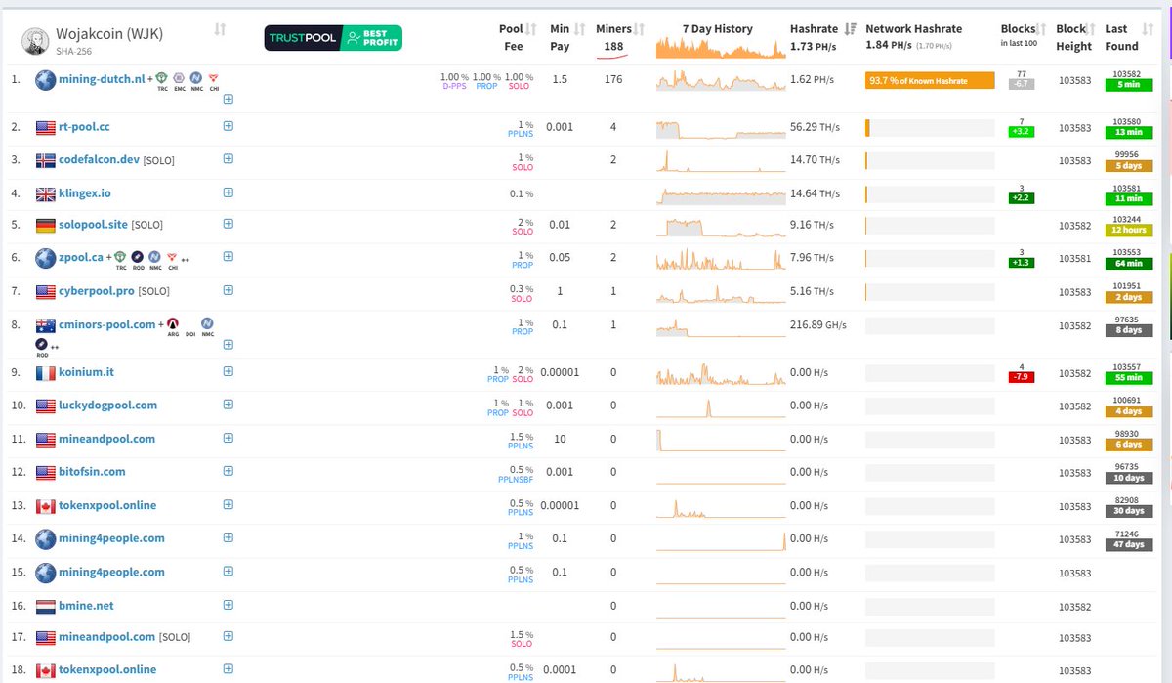This screenshot has width=1172, height=683.
Task: Sort the table by Pool Fee
Action: (x=532, y=29)
